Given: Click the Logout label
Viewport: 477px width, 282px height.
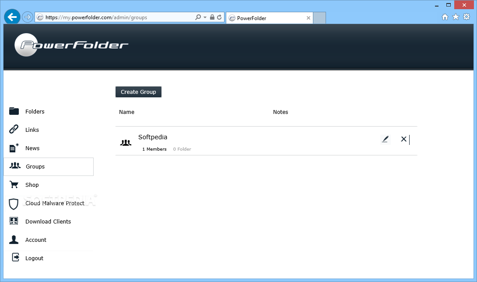Looking at the screenshot, I should click(x=34, y=258).
